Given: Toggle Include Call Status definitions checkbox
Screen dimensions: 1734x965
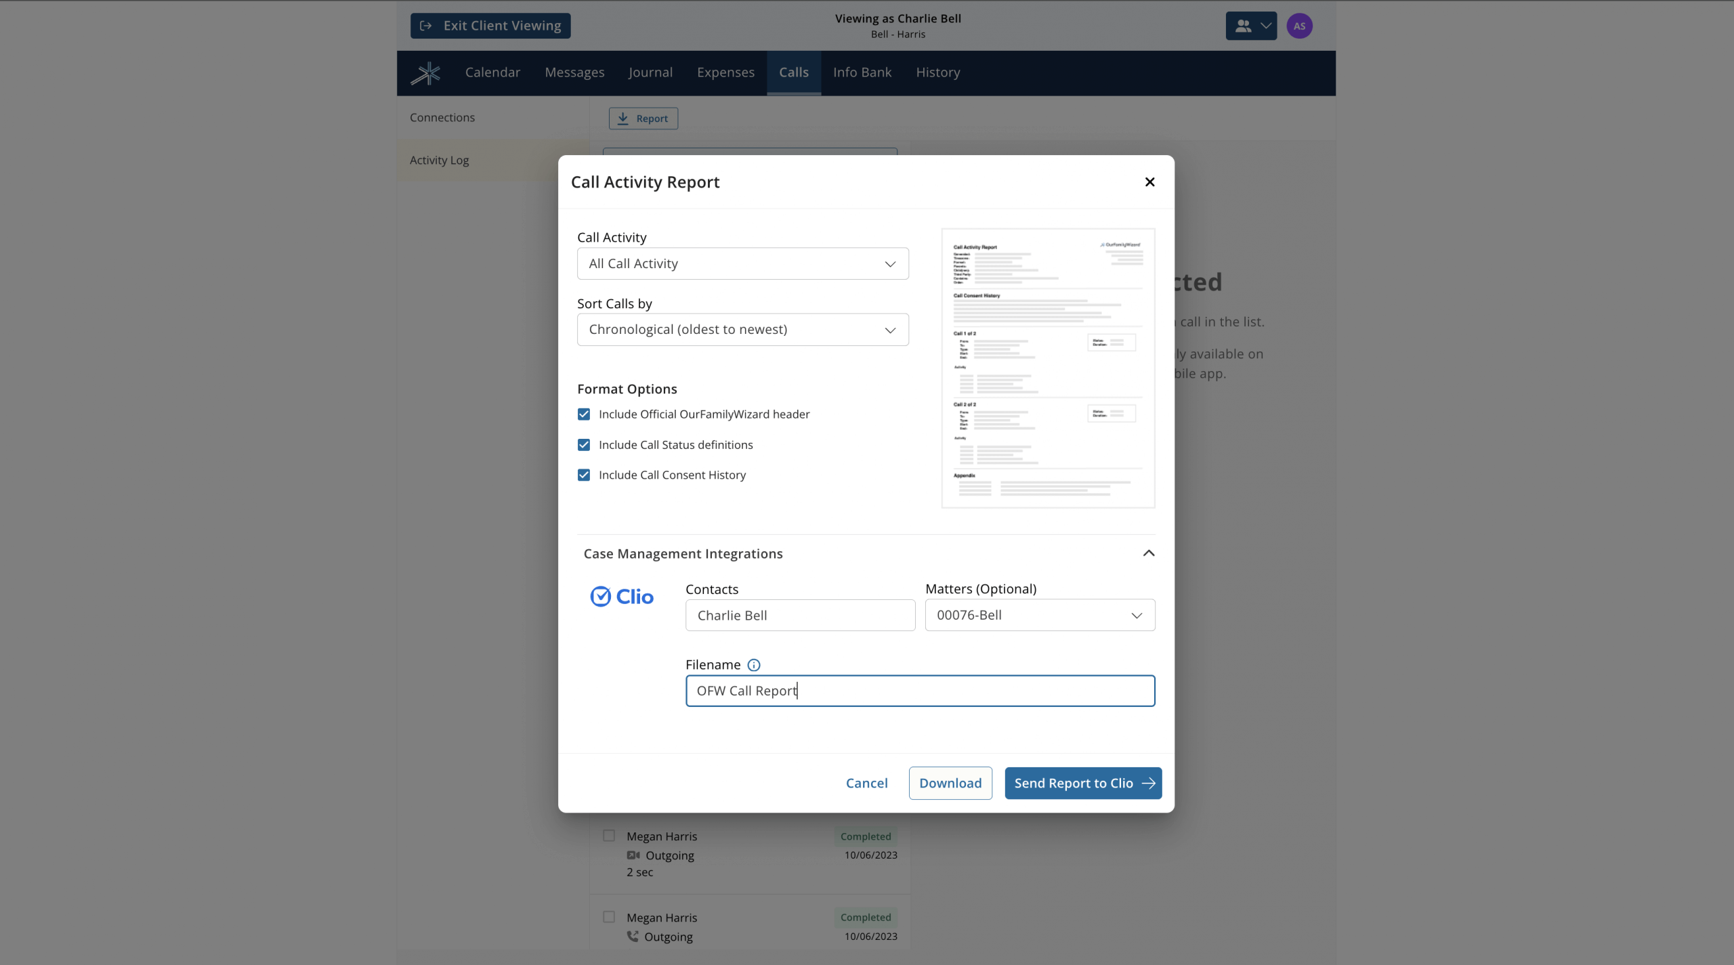Looking at the screenshot, I should [x=584, y=445].
